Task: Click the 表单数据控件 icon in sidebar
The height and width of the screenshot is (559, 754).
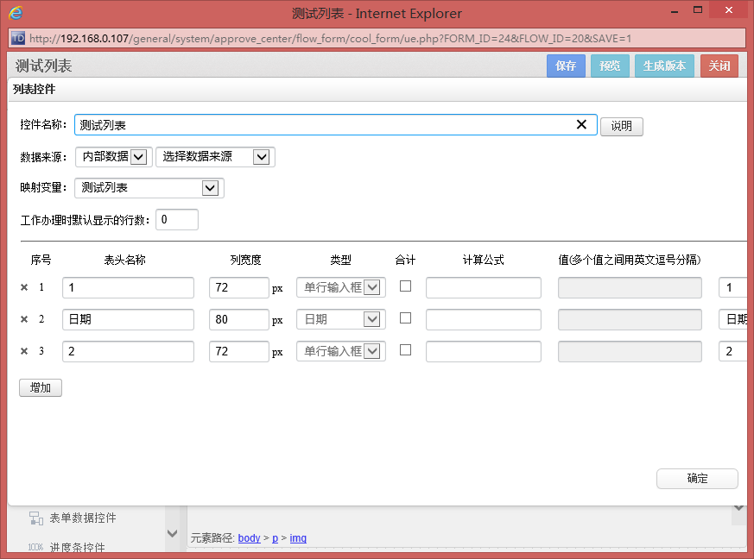Action: [x=35, y=518]
